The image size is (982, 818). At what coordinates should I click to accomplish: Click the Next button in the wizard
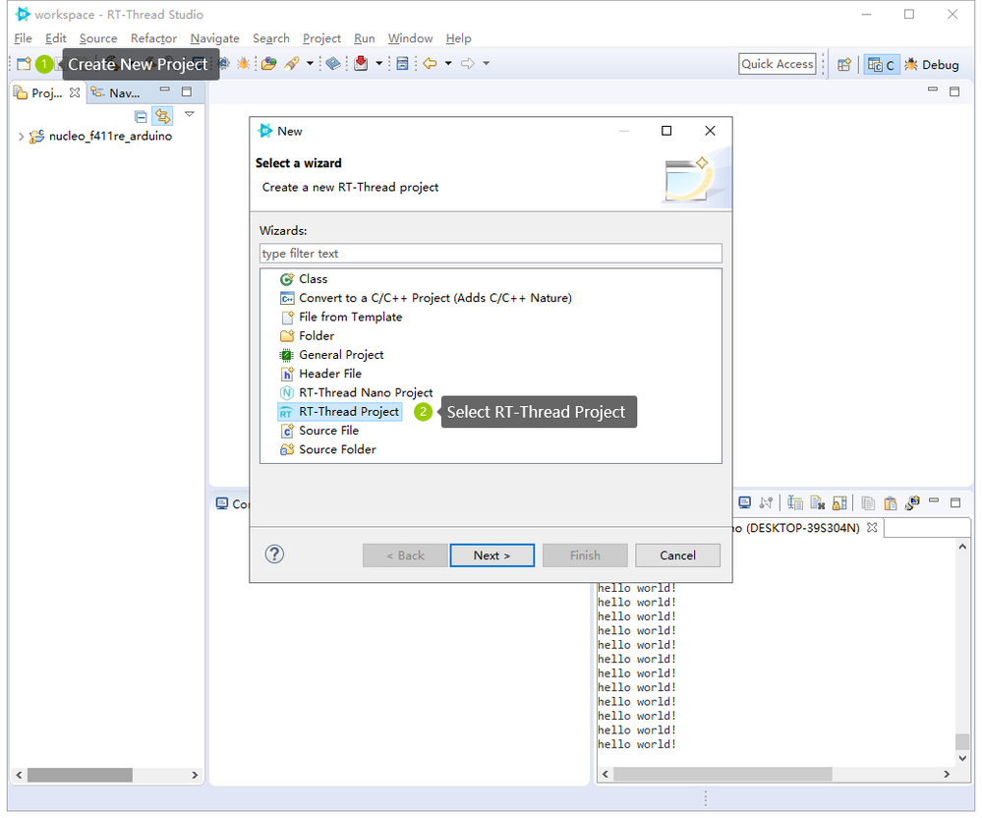tap(491, 555)
